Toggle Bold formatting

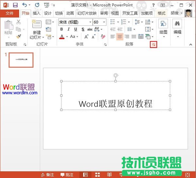tap(62, 29)
